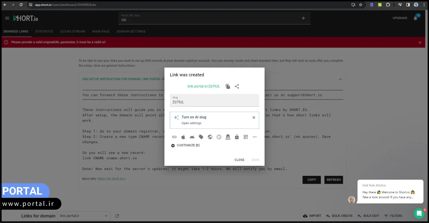
Task: Open the hamburger navigation menu
Action: (x=7, y=18)
